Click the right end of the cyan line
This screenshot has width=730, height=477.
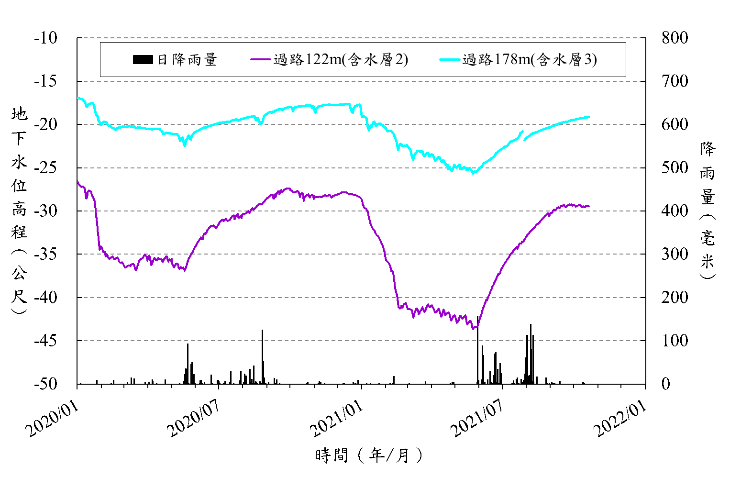(x=588, y=117)
